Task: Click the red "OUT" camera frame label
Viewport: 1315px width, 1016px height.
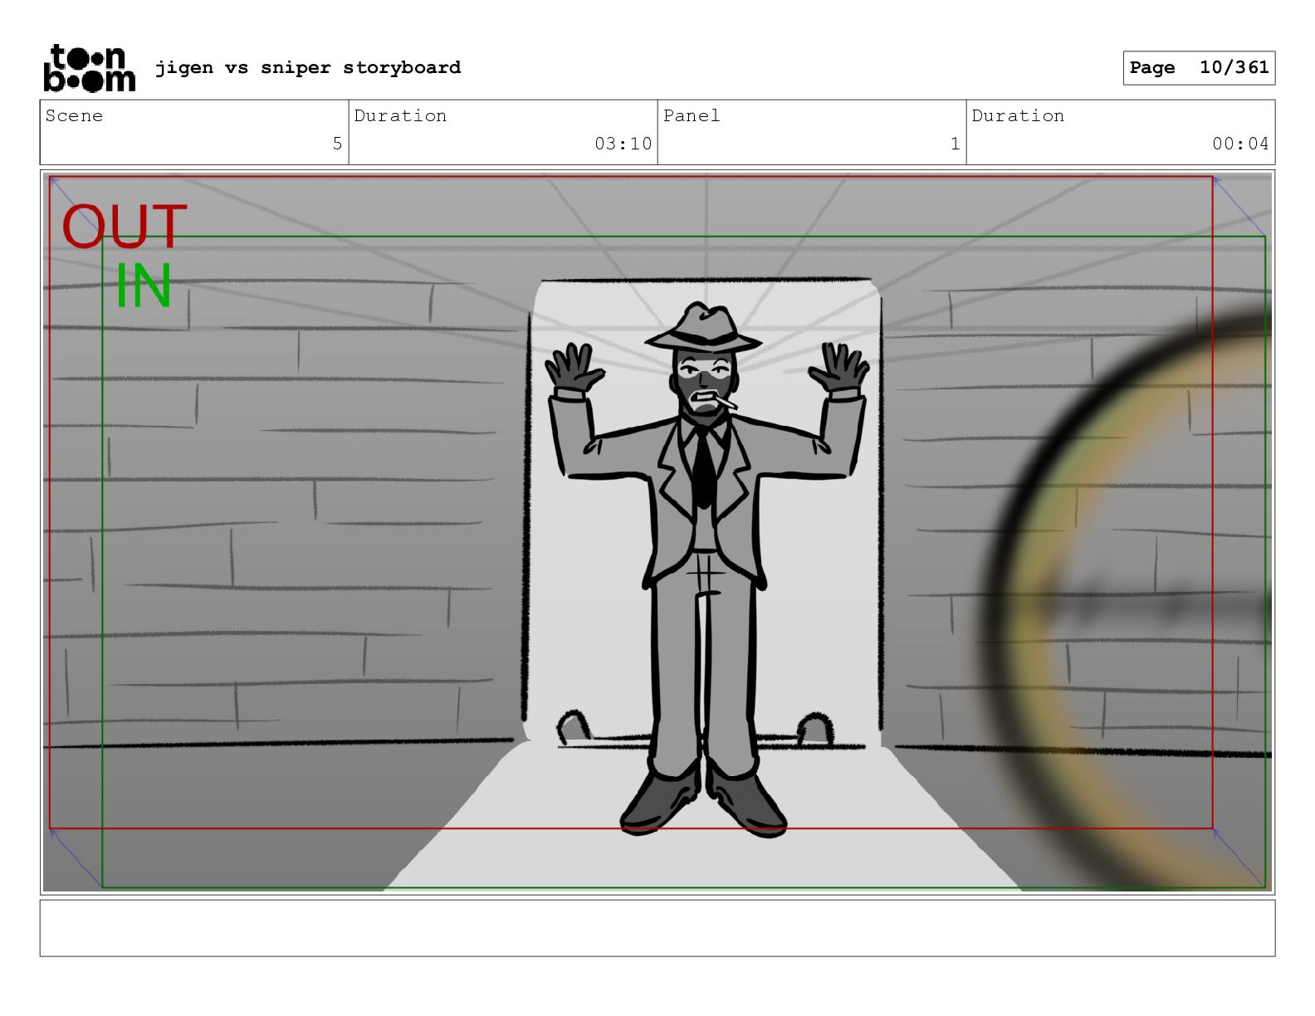Action: [125, 227]
